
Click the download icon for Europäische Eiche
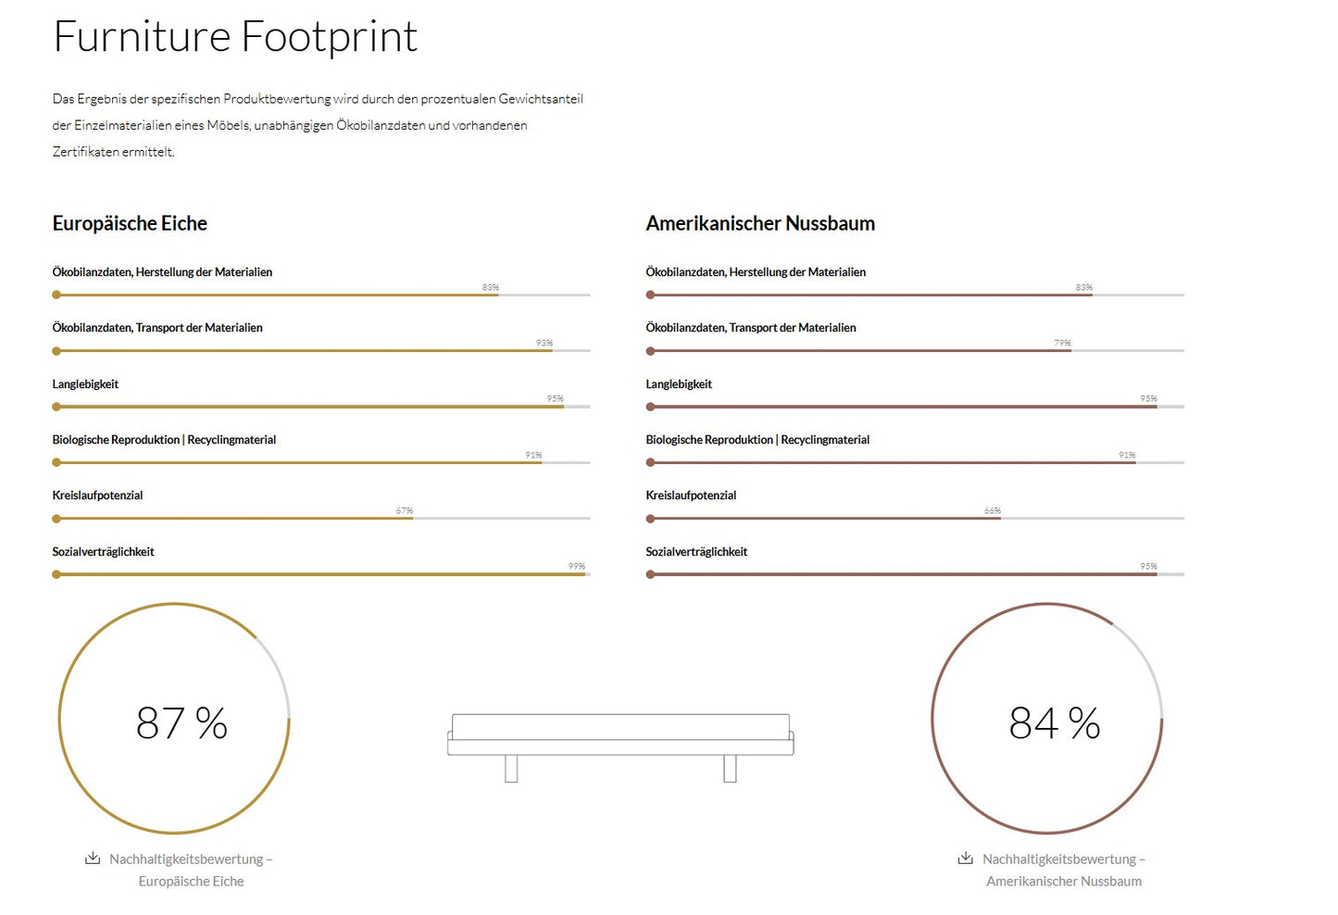pos(93,859)
